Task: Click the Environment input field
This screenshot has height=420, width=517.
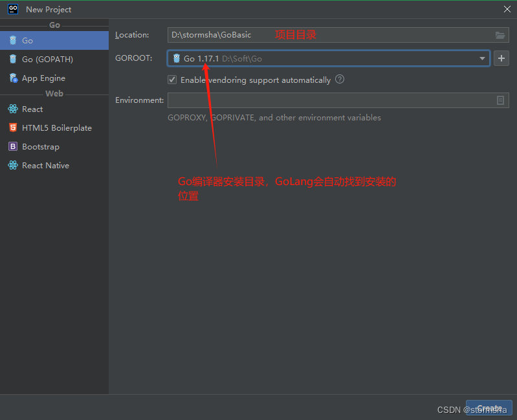Action: tap(338, 100)
